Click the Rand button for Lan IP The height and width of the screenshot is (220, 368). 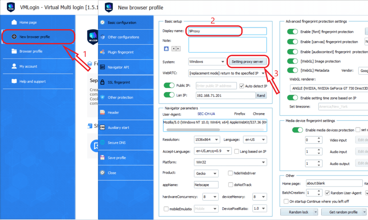click(x=261, y=96)
